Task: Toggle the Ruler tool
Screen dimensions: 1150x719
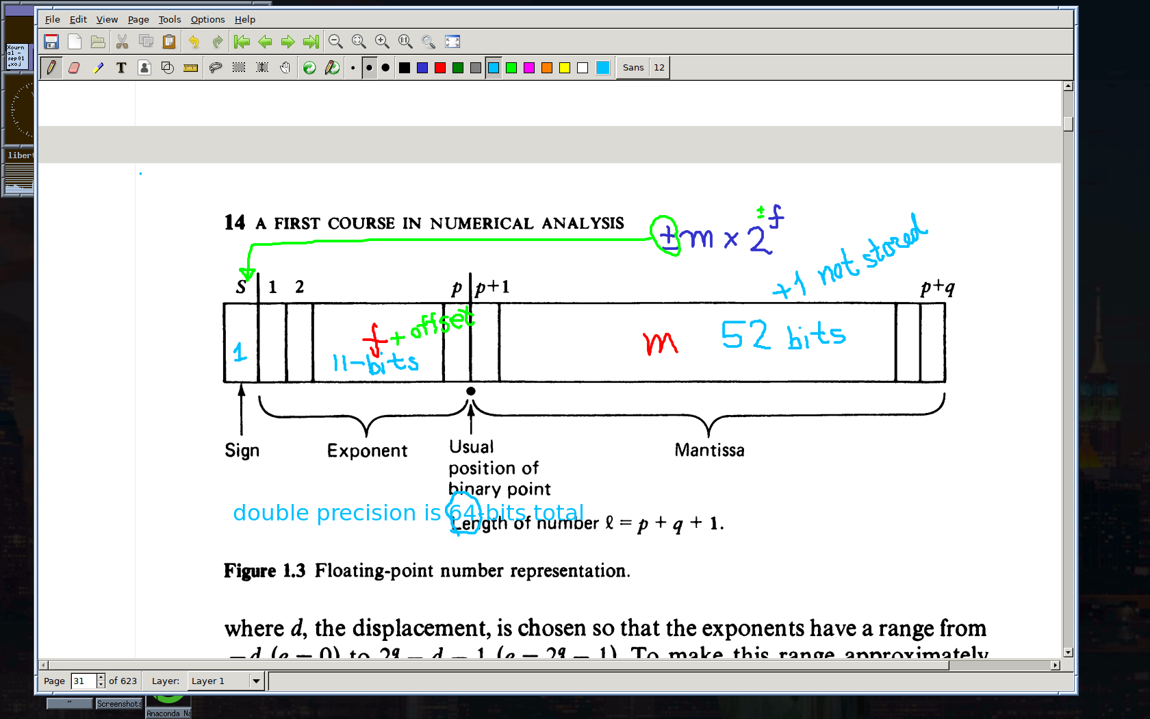Action: 191,68
